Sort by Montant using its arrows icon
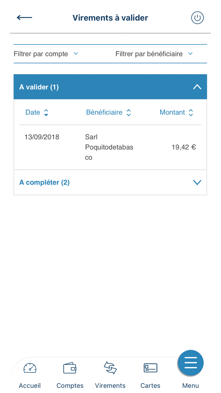221x393 pixels. coord(191,112)
